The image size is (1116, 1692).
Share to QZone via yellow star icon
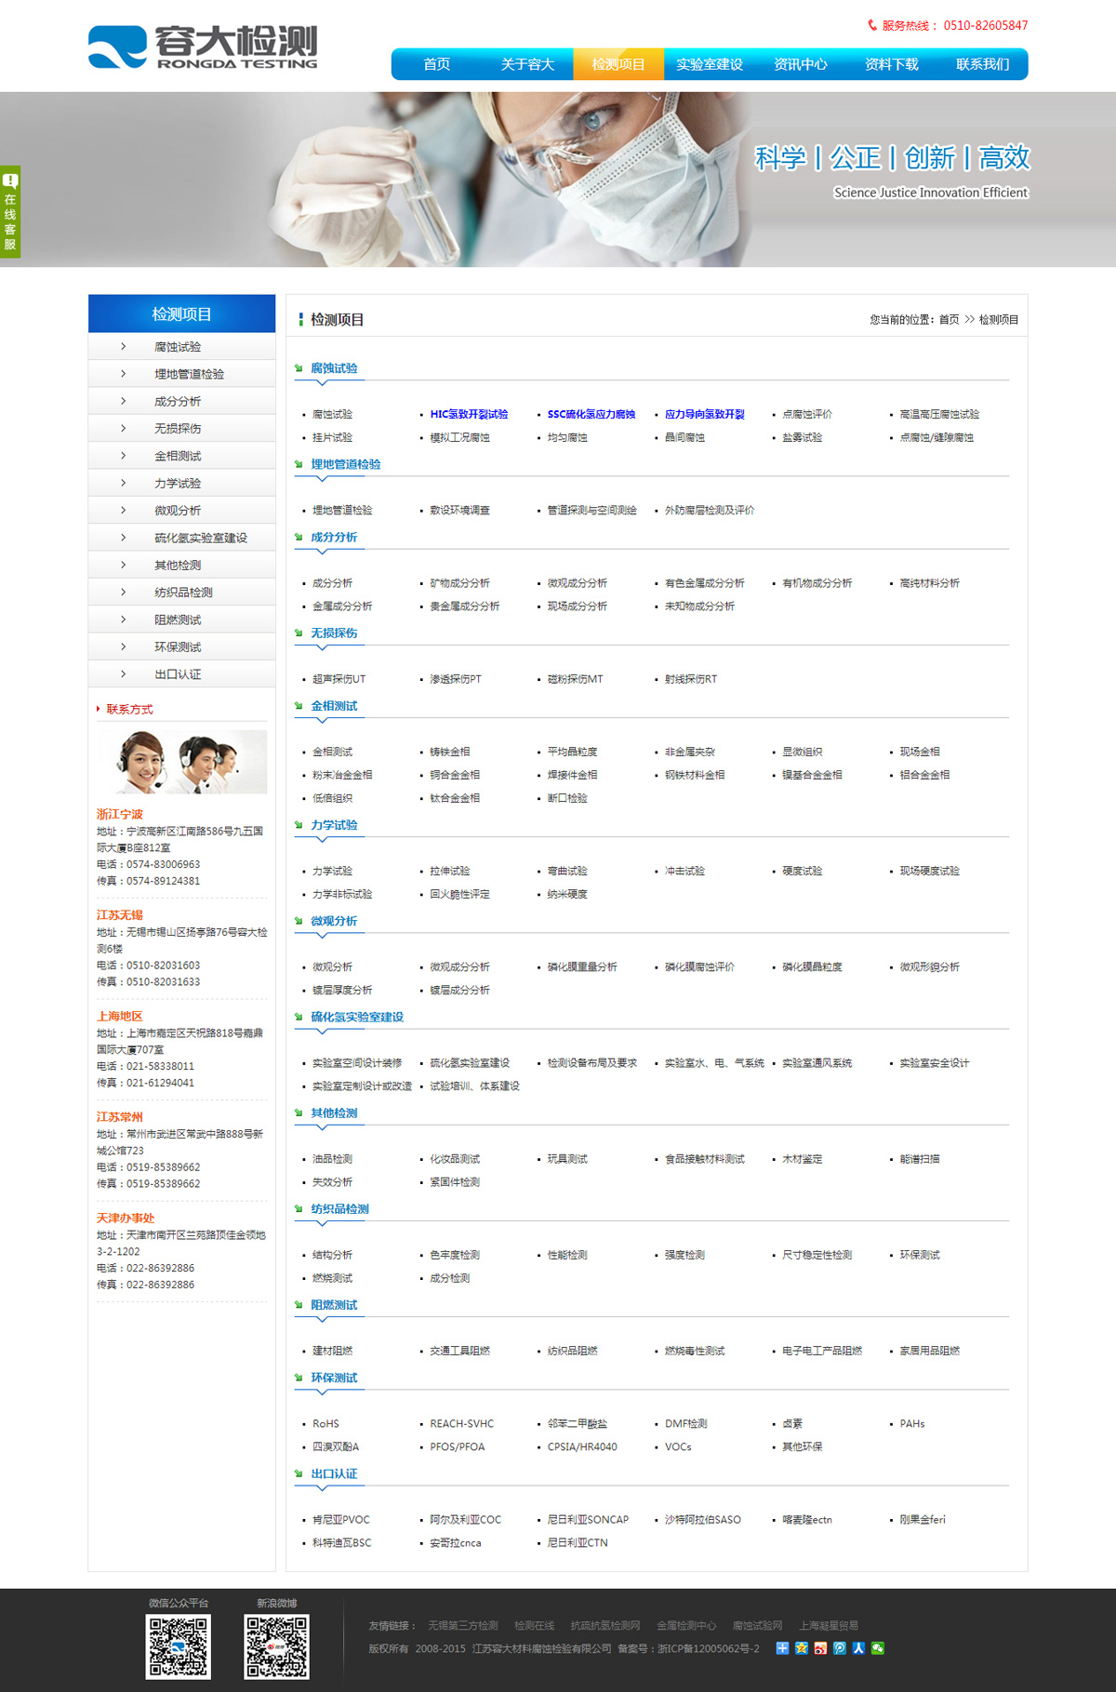tap(801, 1648)
